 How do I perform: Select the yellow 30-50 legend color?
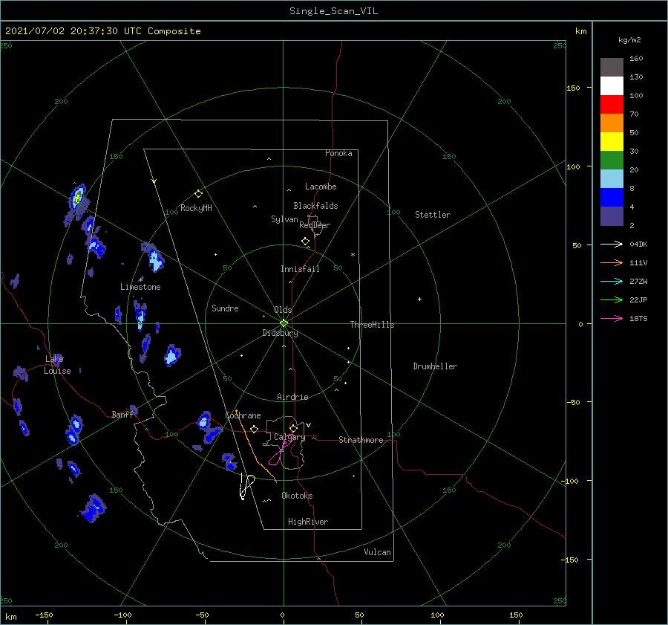tap(612, 142)
